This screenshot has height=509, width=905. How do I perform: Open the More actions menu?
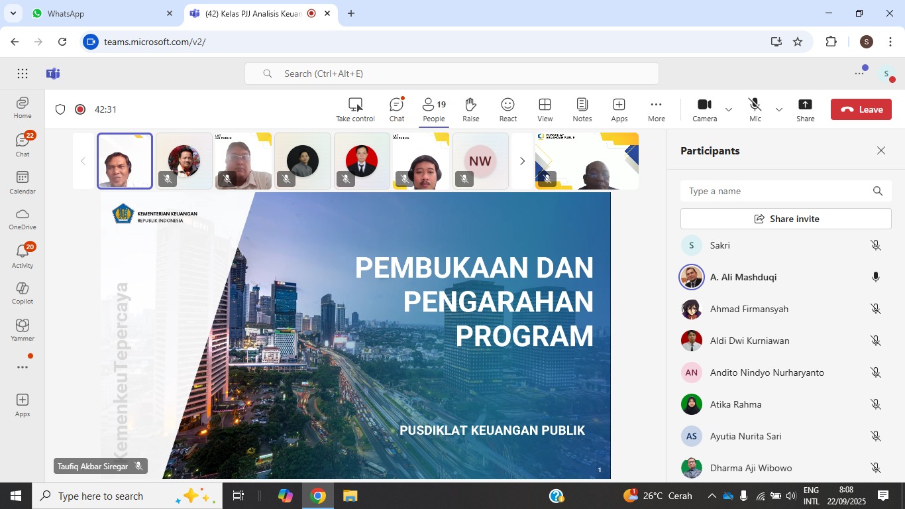(x=657, y=110)
